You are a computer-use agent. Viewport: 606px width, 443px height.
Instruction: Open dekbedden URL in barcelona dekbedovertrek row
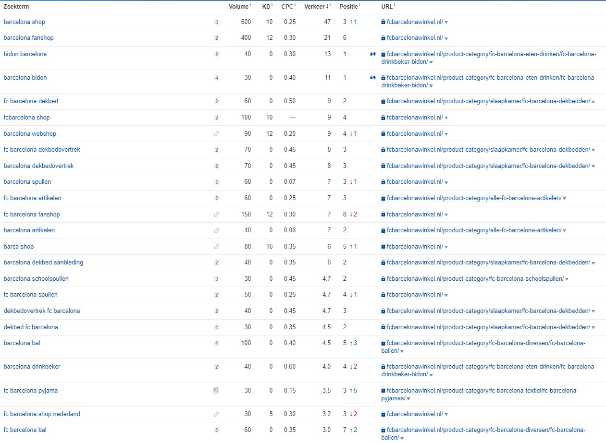coord(488,166)
